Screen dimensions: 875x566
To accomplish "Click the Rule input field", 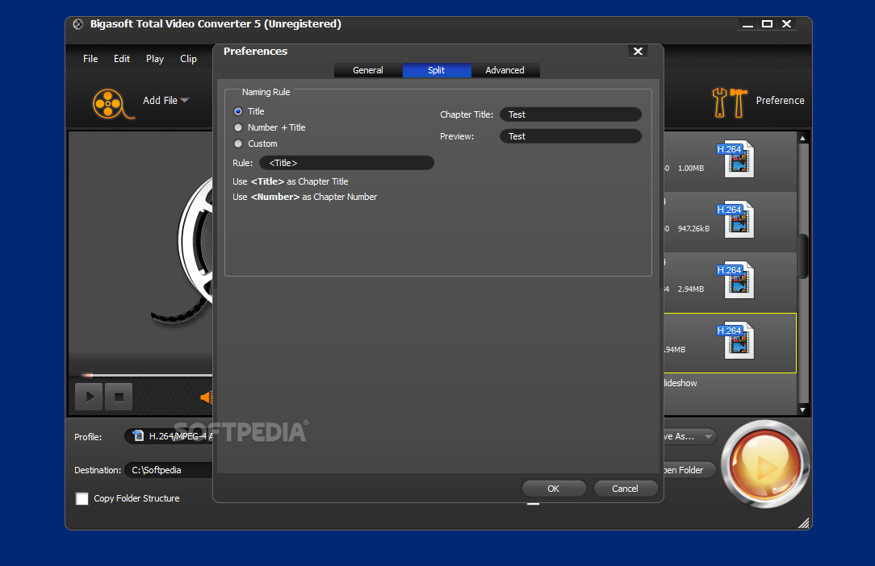I will (x=346, y=163).
